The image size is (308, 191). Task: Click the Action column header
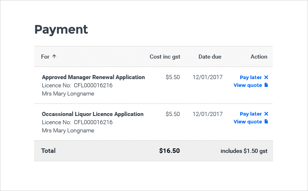click(x=259, y=57)
